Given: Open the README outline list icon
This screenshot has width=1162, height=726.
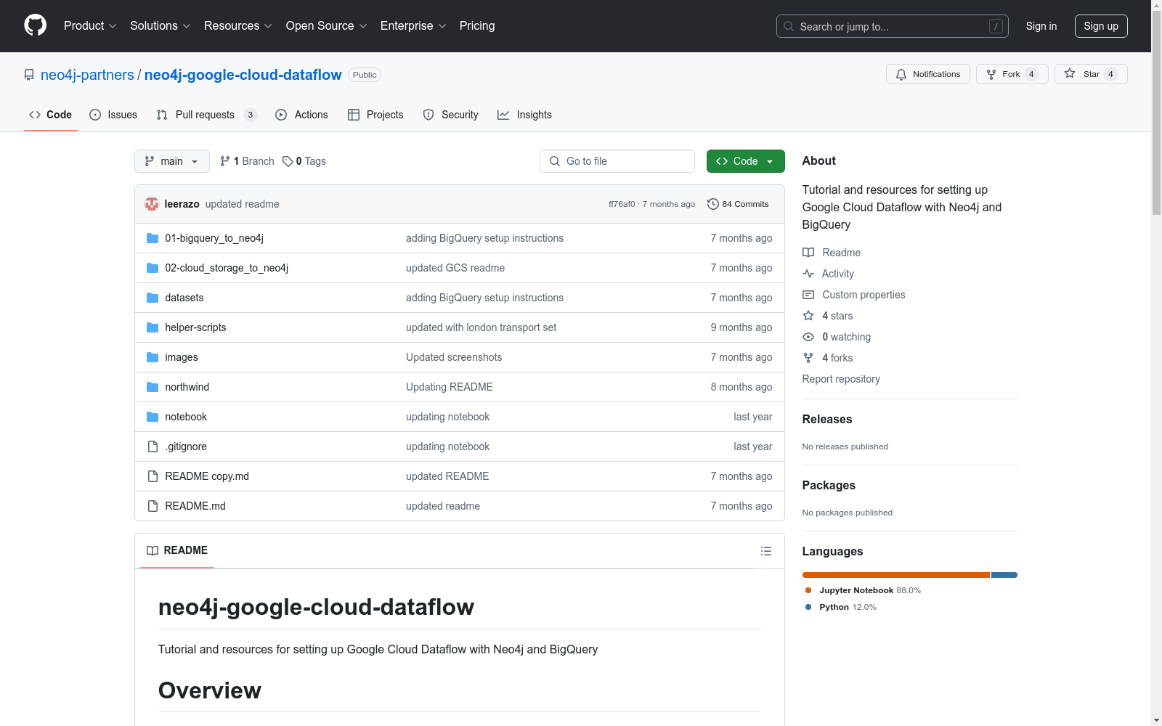Looking at the screenshot, I should (x=766, y=551).
